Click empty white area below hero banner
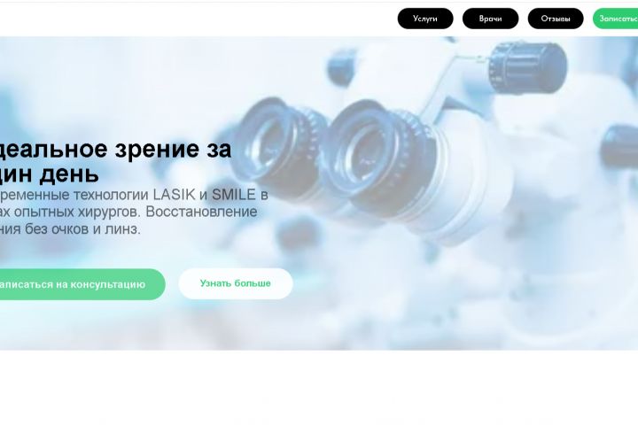 click(319, 386)
